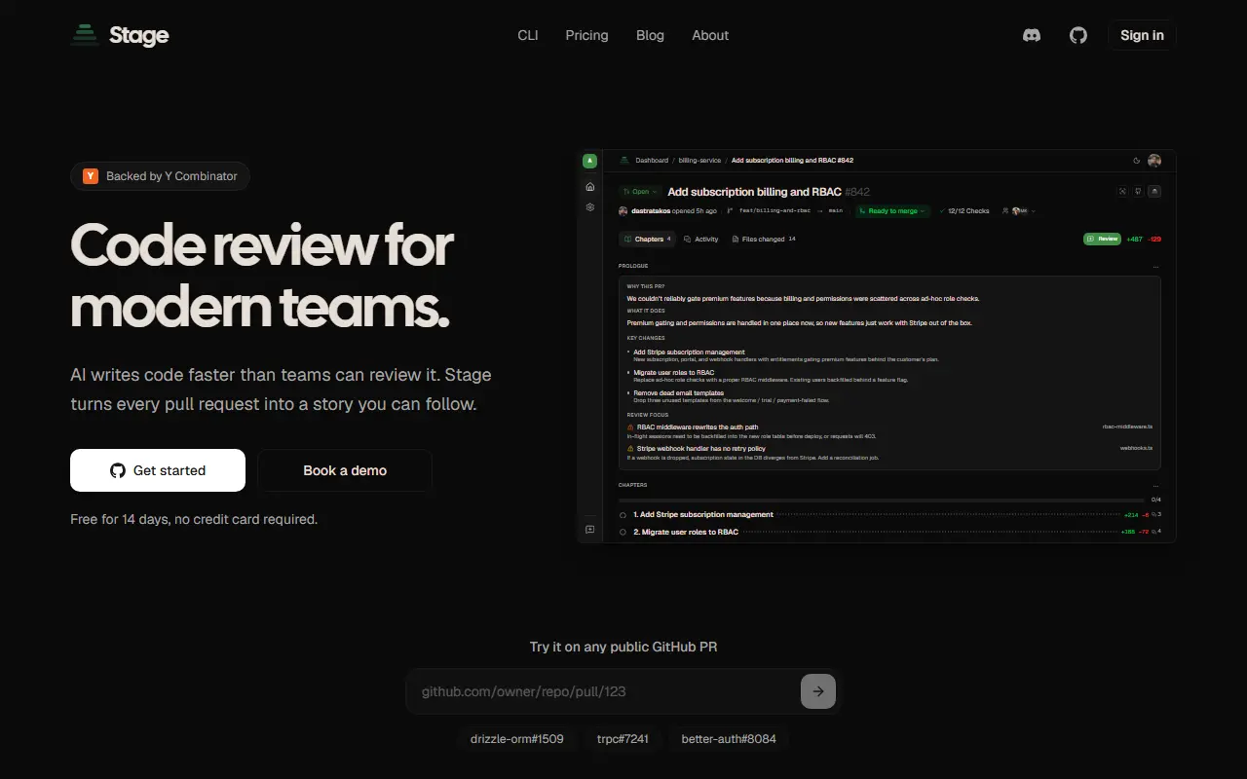Open the settings gear in mockup sidebar
Image resolution: width=1247 pixels, height=779 pixels.
pos(589,207)
